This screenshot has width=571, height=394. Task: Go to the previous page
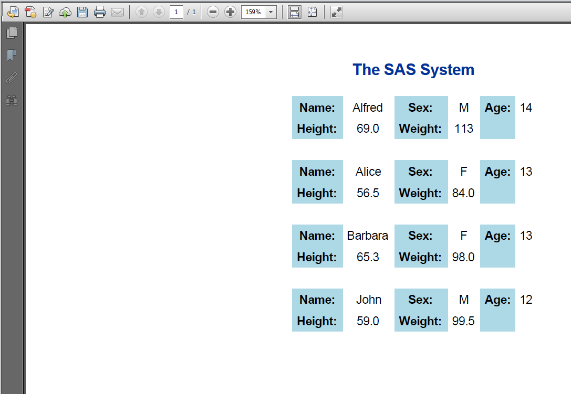coord(141,12)
